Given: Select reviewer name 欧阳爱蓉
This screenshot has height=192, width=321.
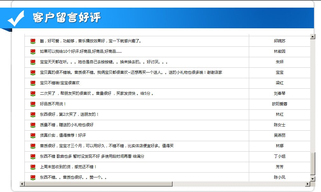Looking at the screenshot, I should point(279,104).
